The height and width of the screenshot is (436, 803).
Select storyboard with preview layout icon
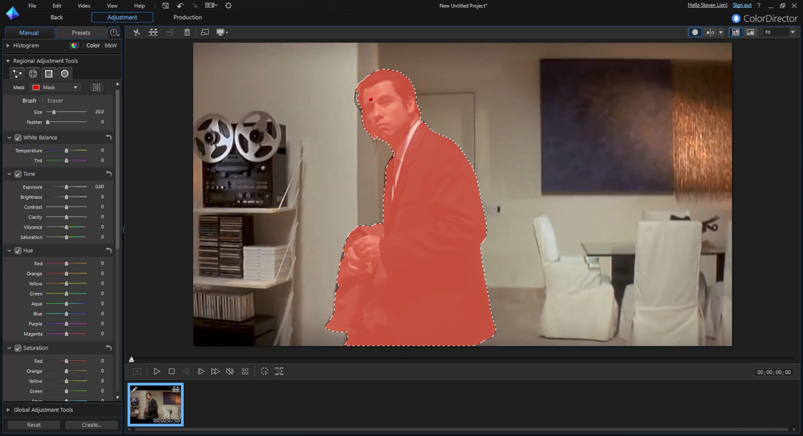click(736, 32)
